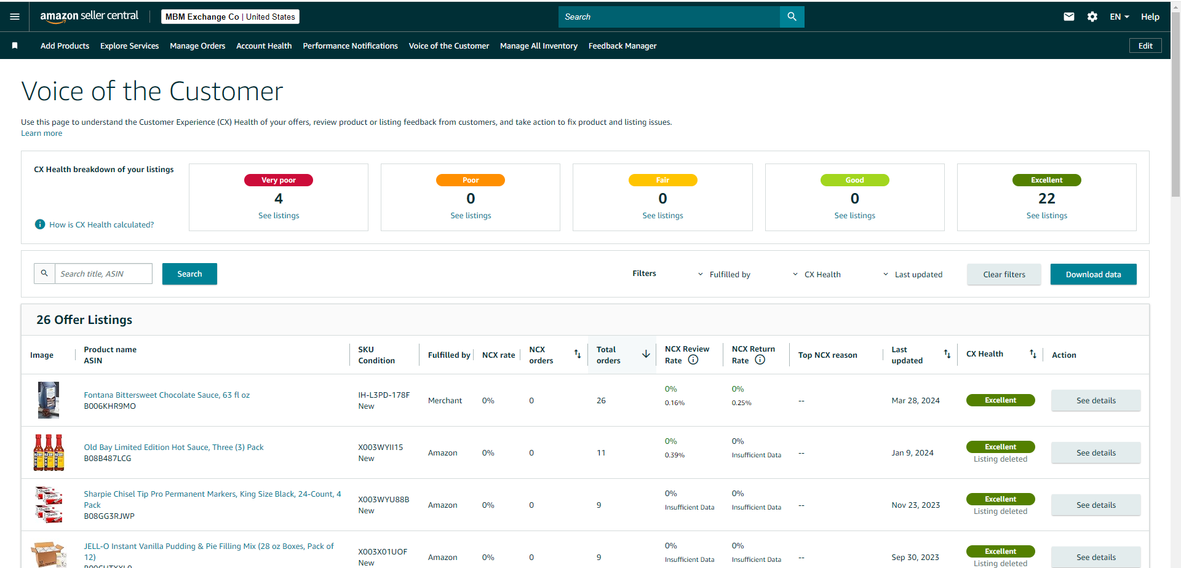The height and width of the screenshot is (568, 1181).
Task: Click the Mar 28, 2024 date cell
Action: (915, 400)
